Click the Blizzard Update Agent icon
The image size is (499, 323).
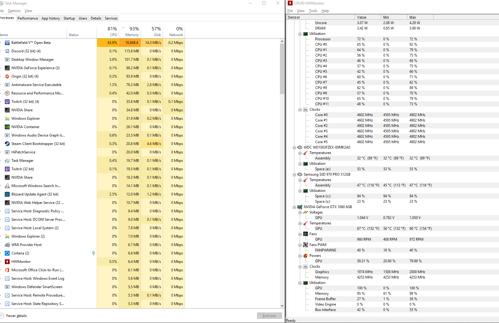click(7, 194)
